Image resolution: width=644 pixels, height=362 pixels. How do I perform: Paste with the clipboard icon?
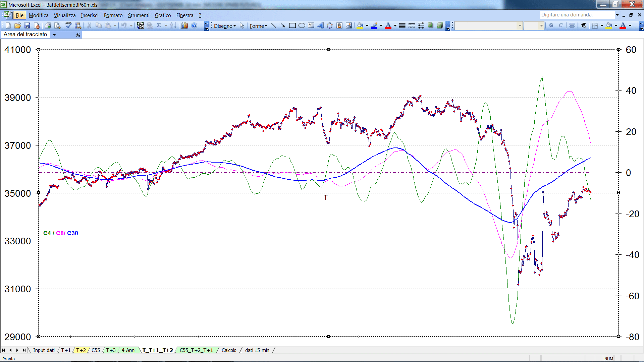(x=108, y=25)
